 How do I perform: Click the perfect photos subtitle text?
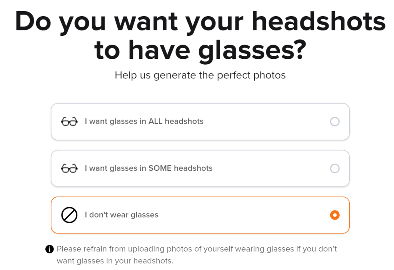pyautogui.click(x=200, y=75)
